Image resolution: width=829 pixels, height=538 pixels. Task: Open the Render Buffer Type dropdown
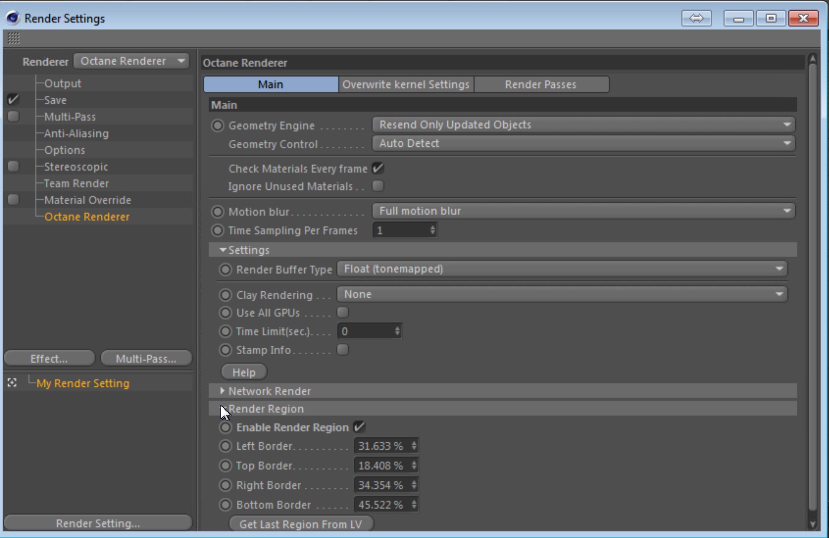click(x=562, y=269)
